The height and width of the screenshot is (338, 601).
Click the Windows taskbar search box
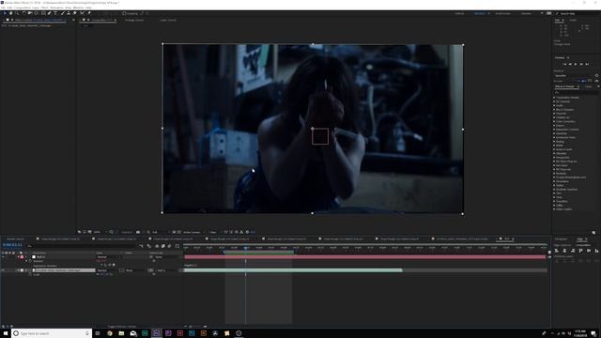pyautogui.click(x=52, y=333)
